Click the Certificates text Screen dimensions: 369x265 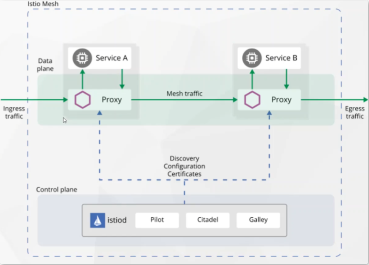[184, 174]
